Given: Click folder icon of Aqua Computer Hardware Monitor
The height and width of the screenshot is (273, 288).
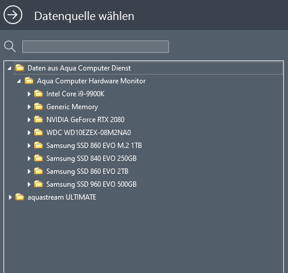Looking at the screenshot, I should pos(29,80).
